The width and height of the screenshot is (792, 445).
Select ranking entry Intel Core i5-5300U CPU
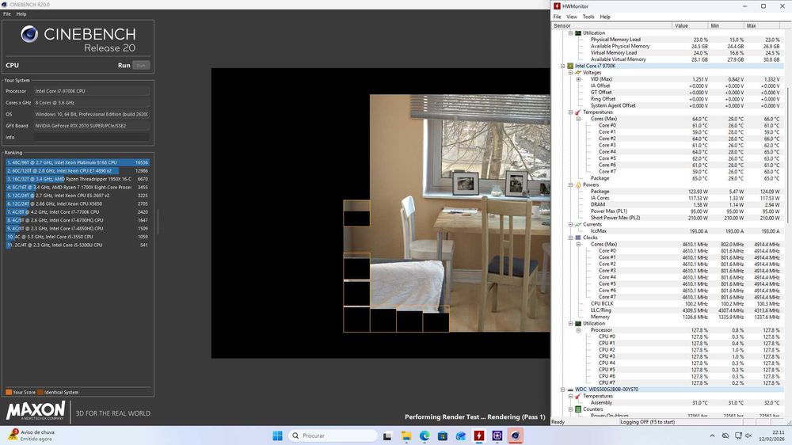(x=78, y=245)
